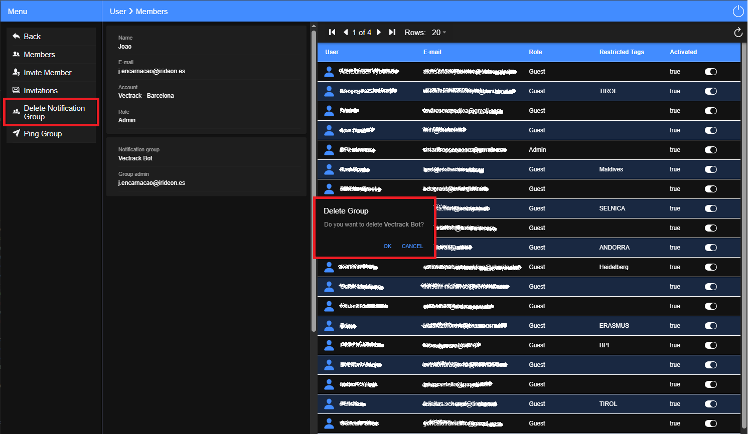The height and width of the screenshot is (434, 748).
Task: Click the Admin role cell in table
Action: pos(537,150)
